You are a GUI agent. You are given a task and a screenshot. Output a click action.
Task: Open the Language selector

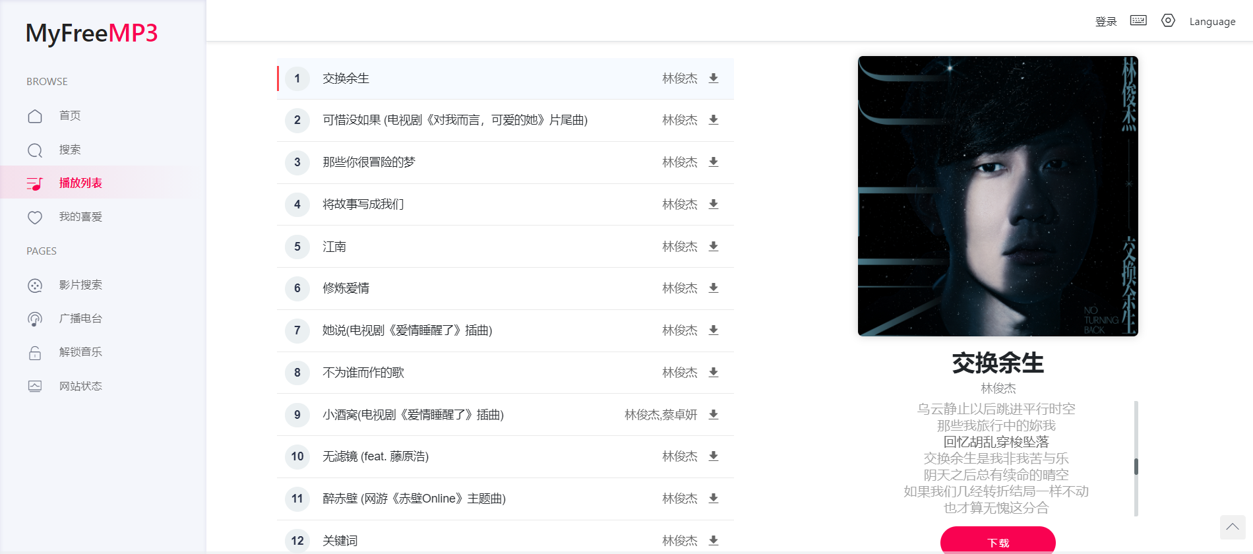(1212, 22)
